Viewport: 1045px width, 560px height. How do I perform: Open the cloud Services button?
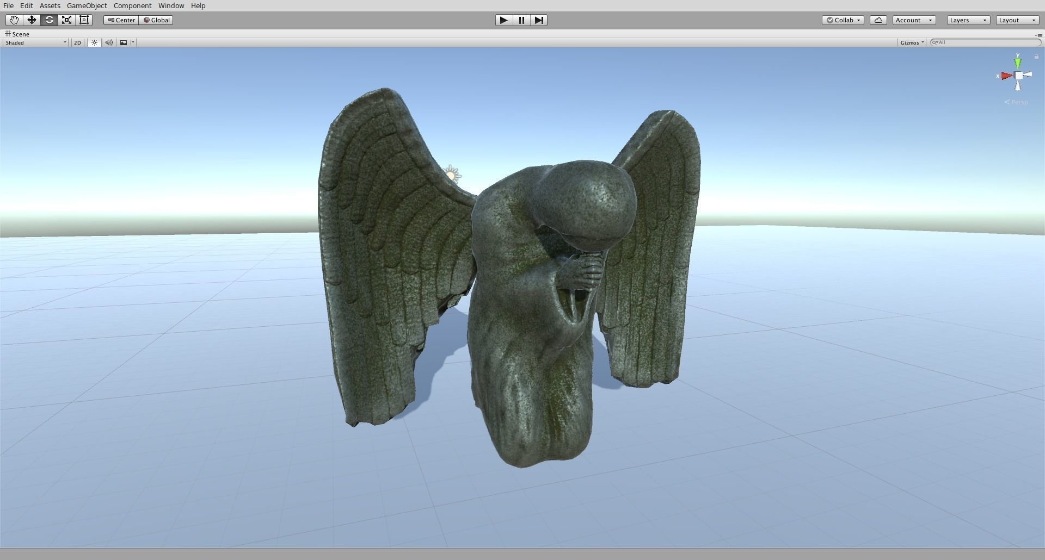coord(878,20)
